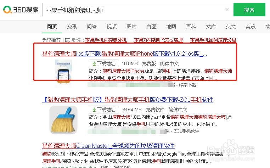Click the ZOL手机软件 source link
Viewport: 270px width, 168px height.
coord(186,131)
